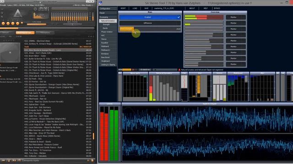Image resolution: width=293 pixels, height=164 pixels.
Task: Click the AIMP balance slider under equalizer
Action: 72,24
